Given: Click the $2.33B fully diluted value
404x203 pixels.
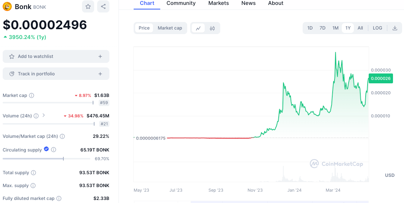Looking at the screenshot, I should [x=101, y=198].
